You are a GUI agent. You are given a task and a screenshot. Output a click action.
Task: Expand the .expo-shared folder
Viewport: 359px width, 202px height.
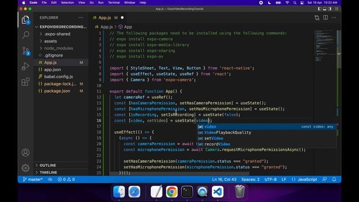pyautogui.click(x=61, y=34)
